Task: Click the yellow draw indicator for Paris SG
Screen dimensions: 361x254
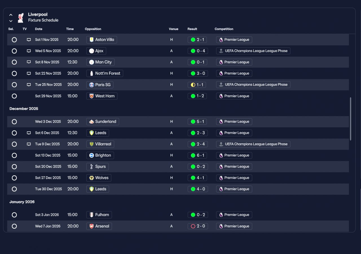Action: click(193, 85)
